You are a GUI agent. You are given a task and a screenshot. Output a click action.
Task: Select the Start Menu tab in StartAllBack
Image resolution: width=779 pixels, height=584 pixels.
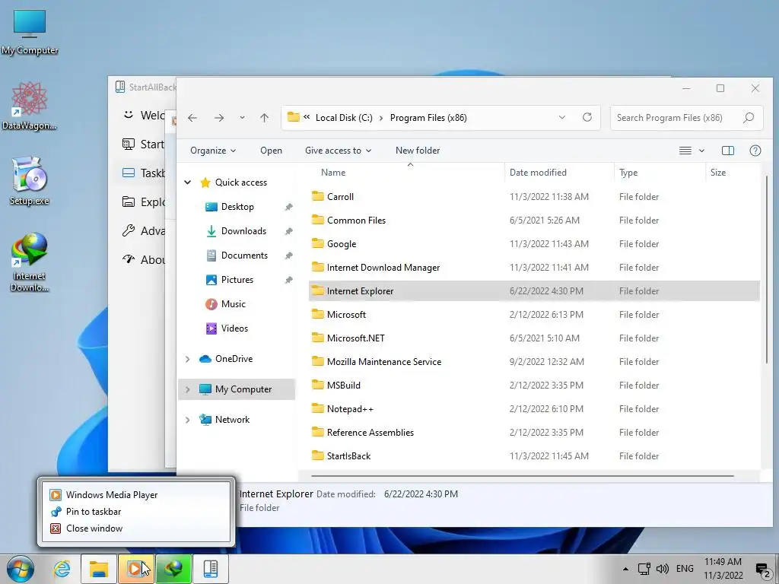pyautogui.click(x=144, y=144)
